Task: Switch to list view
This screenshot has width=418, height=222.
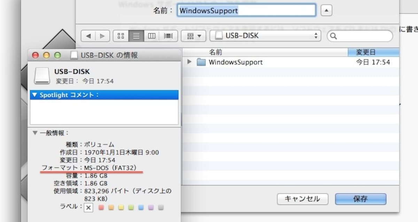Action: click(136, 36)
